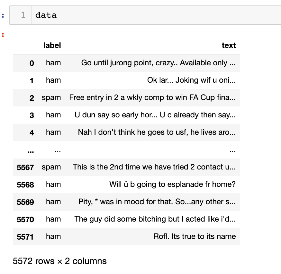Click the "Rofl. Its true to its name" cell
Screen dimensions: 281x274
pos(195,236)
